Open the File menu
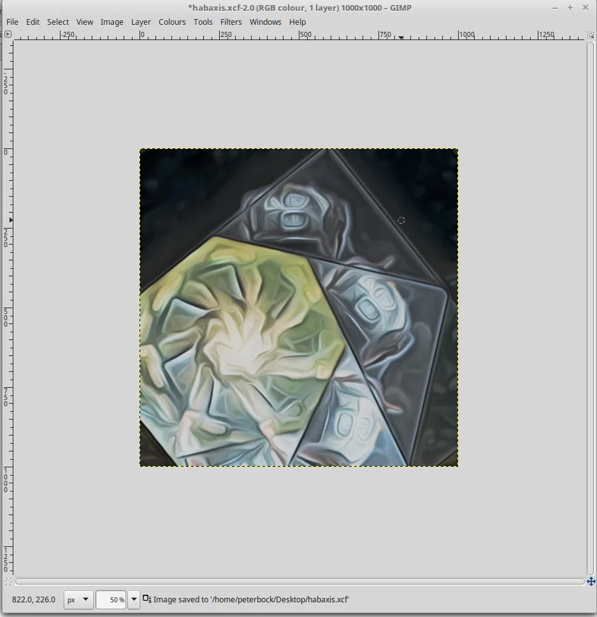 [12, 22]
